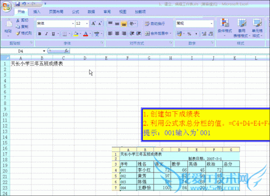Screen dimensions: 270x196
Task: Switch to the Page Layout (页面布局) tab
Action: [x=56, y=12]
